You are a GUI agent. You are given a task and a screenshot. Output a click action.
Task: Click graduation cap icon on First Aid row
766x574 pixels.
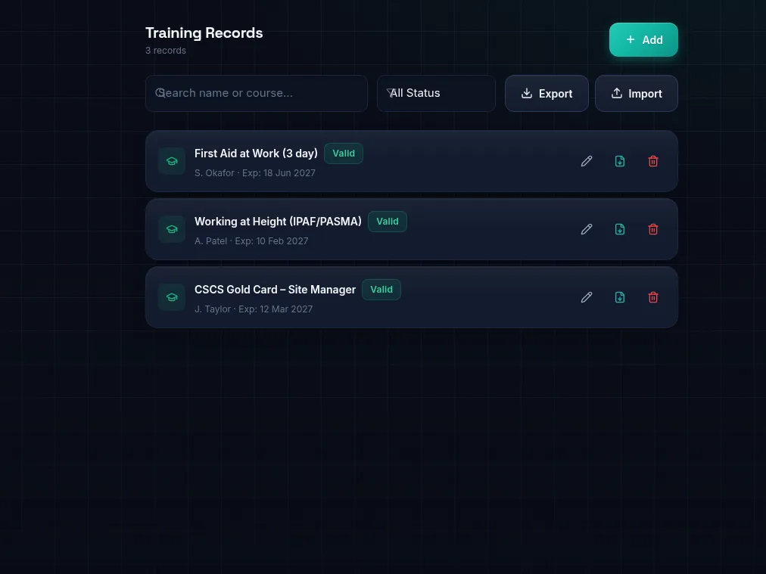coord(172,161)
